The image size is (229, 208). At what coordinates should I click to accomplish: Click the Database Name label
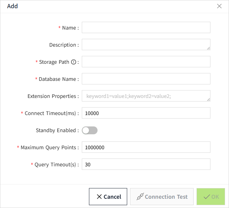58,79
